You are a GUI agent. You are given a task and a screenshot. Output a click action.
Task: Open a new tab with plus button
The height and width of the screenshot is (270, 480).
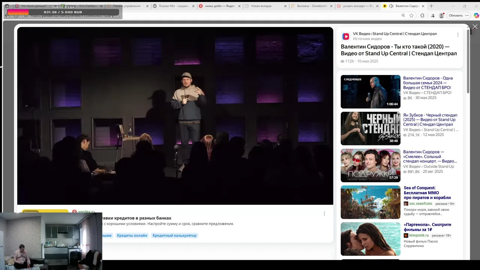[431, 6]
